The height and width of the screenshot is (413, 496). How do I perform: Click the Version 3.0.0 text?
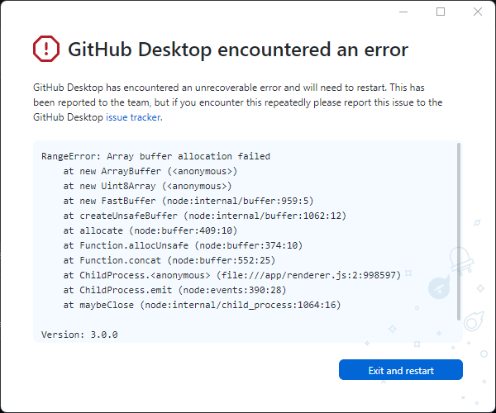[x=79, y=335]
